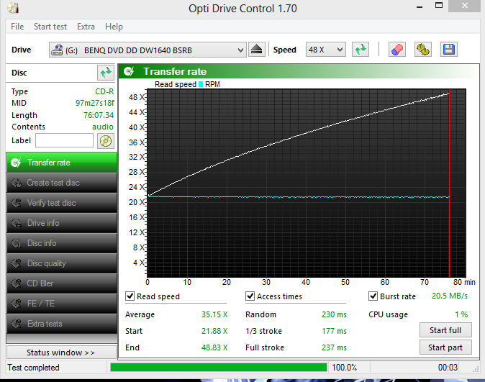The width and height of the screenshot is (485, 382).
Task: Open the FE / TE test
Action: coord(62,304)
